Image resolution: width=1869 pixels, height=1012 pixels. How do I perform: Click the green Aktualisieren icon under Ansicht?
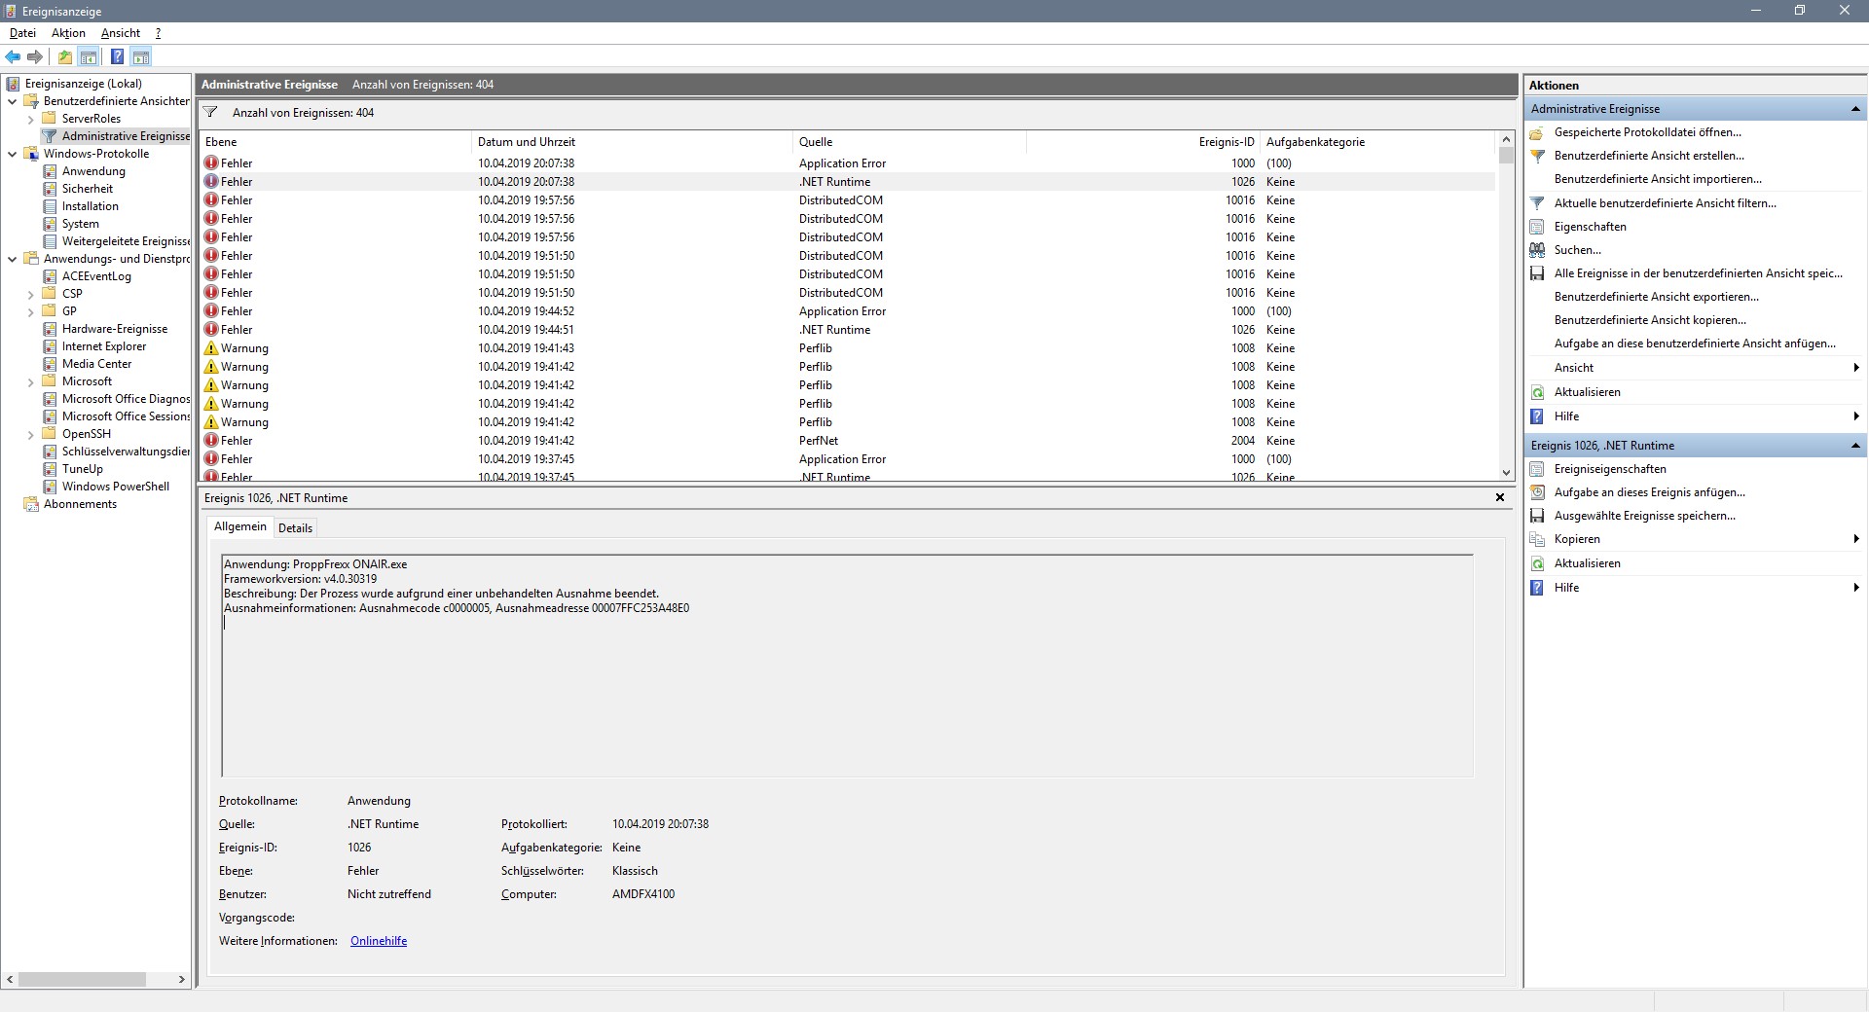(1537, 392)
